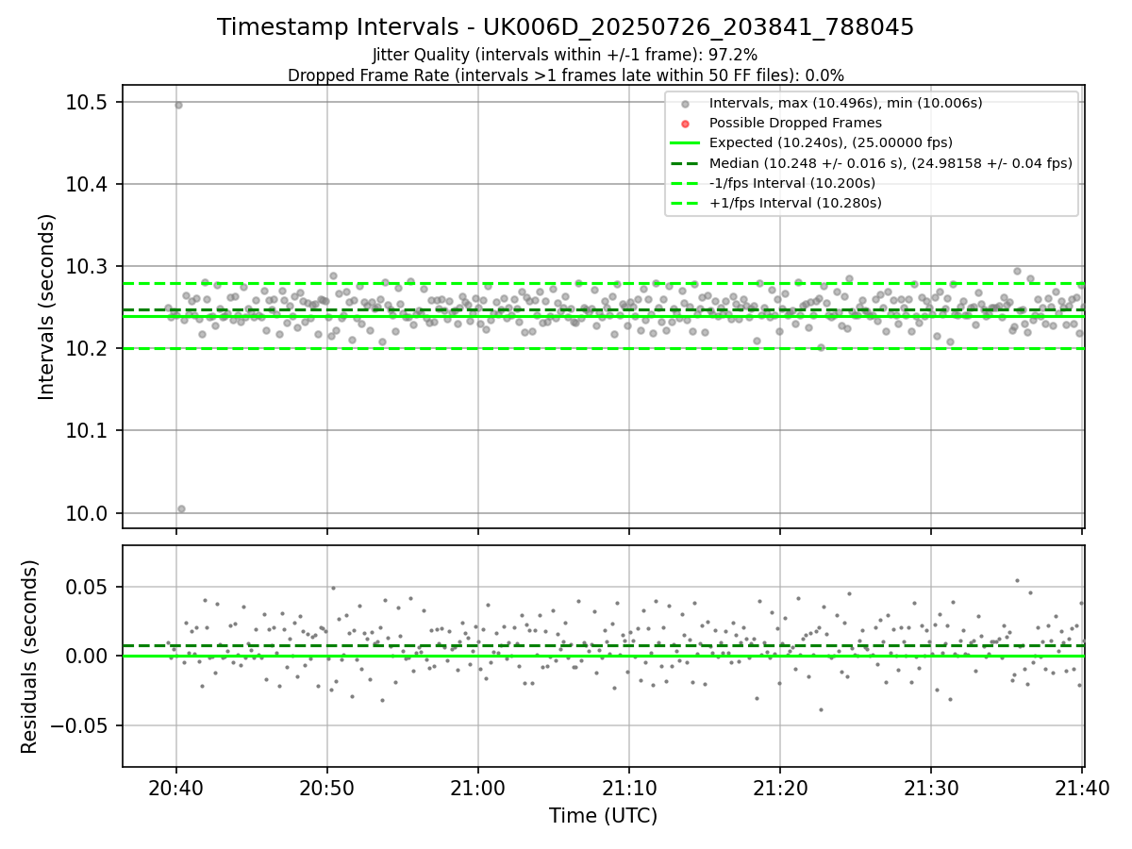Click the Intervals (seconds) y-axis label
Screen dimensions: 1132x849
coord(47,307)
